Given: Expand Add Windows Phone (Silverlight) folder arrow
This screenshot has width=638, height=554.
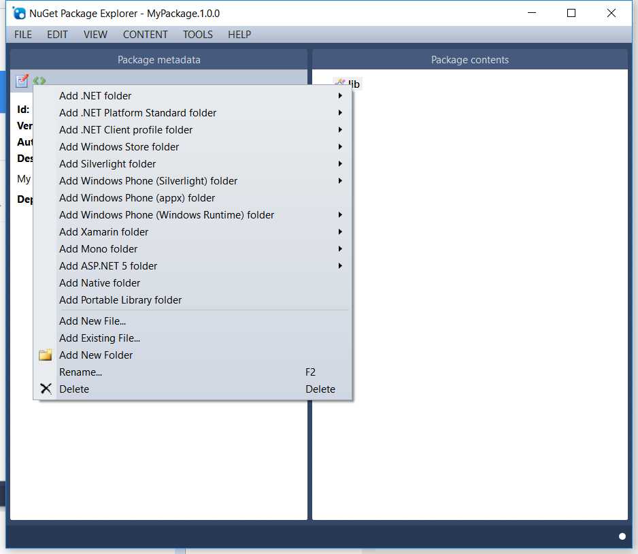Looking at the screenshot, I should tap(340, 181).
